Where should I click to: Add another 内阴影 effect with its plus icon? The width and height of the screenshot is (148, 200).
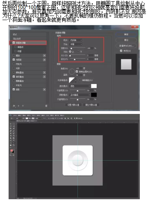[44, 60]
